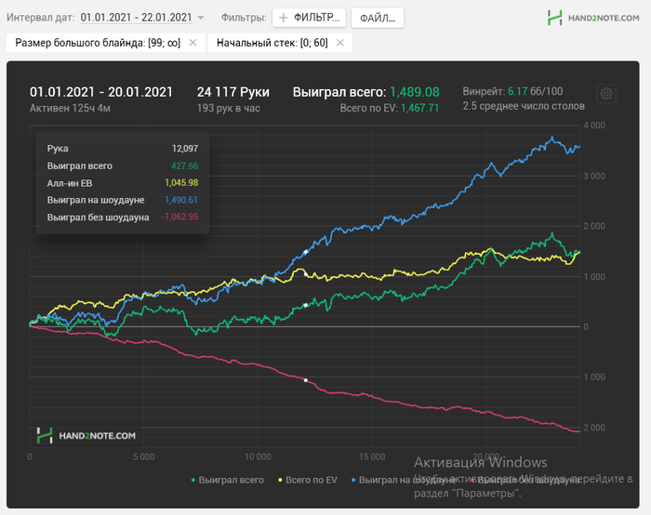Click the EV total value 1,467.71
The height and width of the screenshot is (515, 651).
pyautogui.click(x=419, y=109)
